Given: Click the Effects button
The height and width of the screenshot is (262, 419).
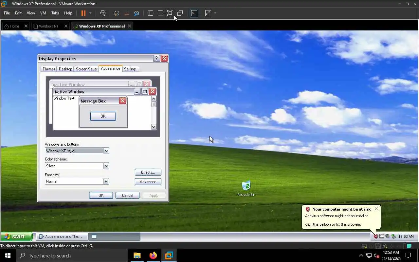Looking at the screenshot, I should tap(148, 172).
